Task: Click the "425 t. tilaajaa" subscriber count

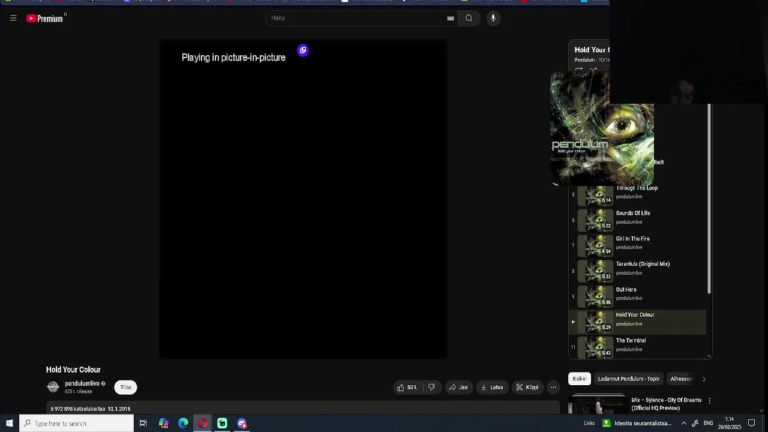Action: tap(79, 392)
